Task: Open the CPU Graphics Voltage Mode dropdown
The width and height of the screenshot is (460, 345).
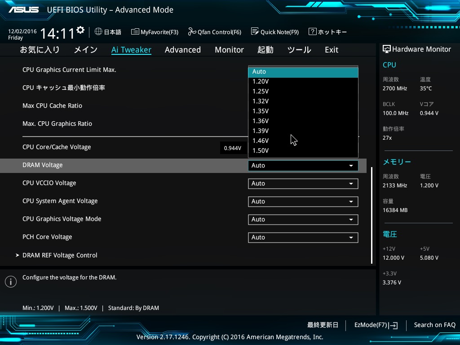Action: coord(303,219)
